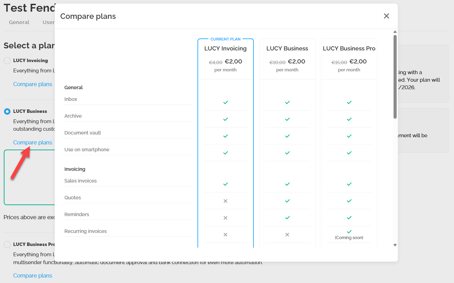Click the scrollbar up arrow in the dialog
This screenshot has height=283, width=454.
pyautogui.click(x=395, y=32)
